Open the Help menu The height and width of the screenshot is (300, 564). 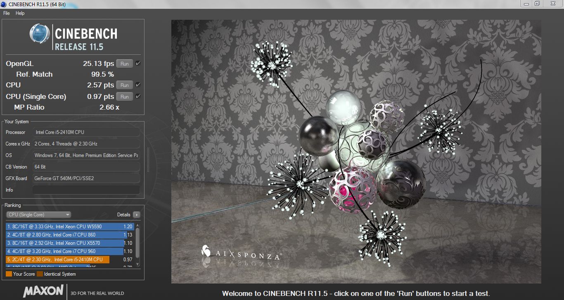[20, 13]
